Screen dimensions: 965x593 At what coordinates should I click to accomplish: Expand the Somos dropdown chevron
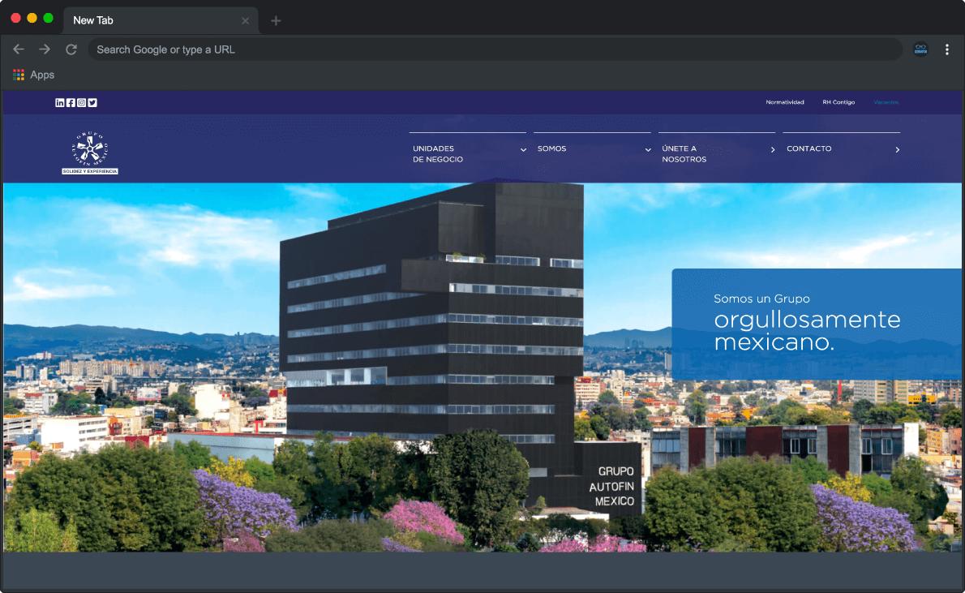(x=648, y=149)
